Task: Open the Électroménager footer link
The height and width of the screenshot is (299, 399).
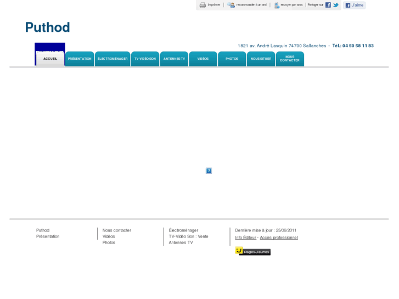Action: (183, 230)
